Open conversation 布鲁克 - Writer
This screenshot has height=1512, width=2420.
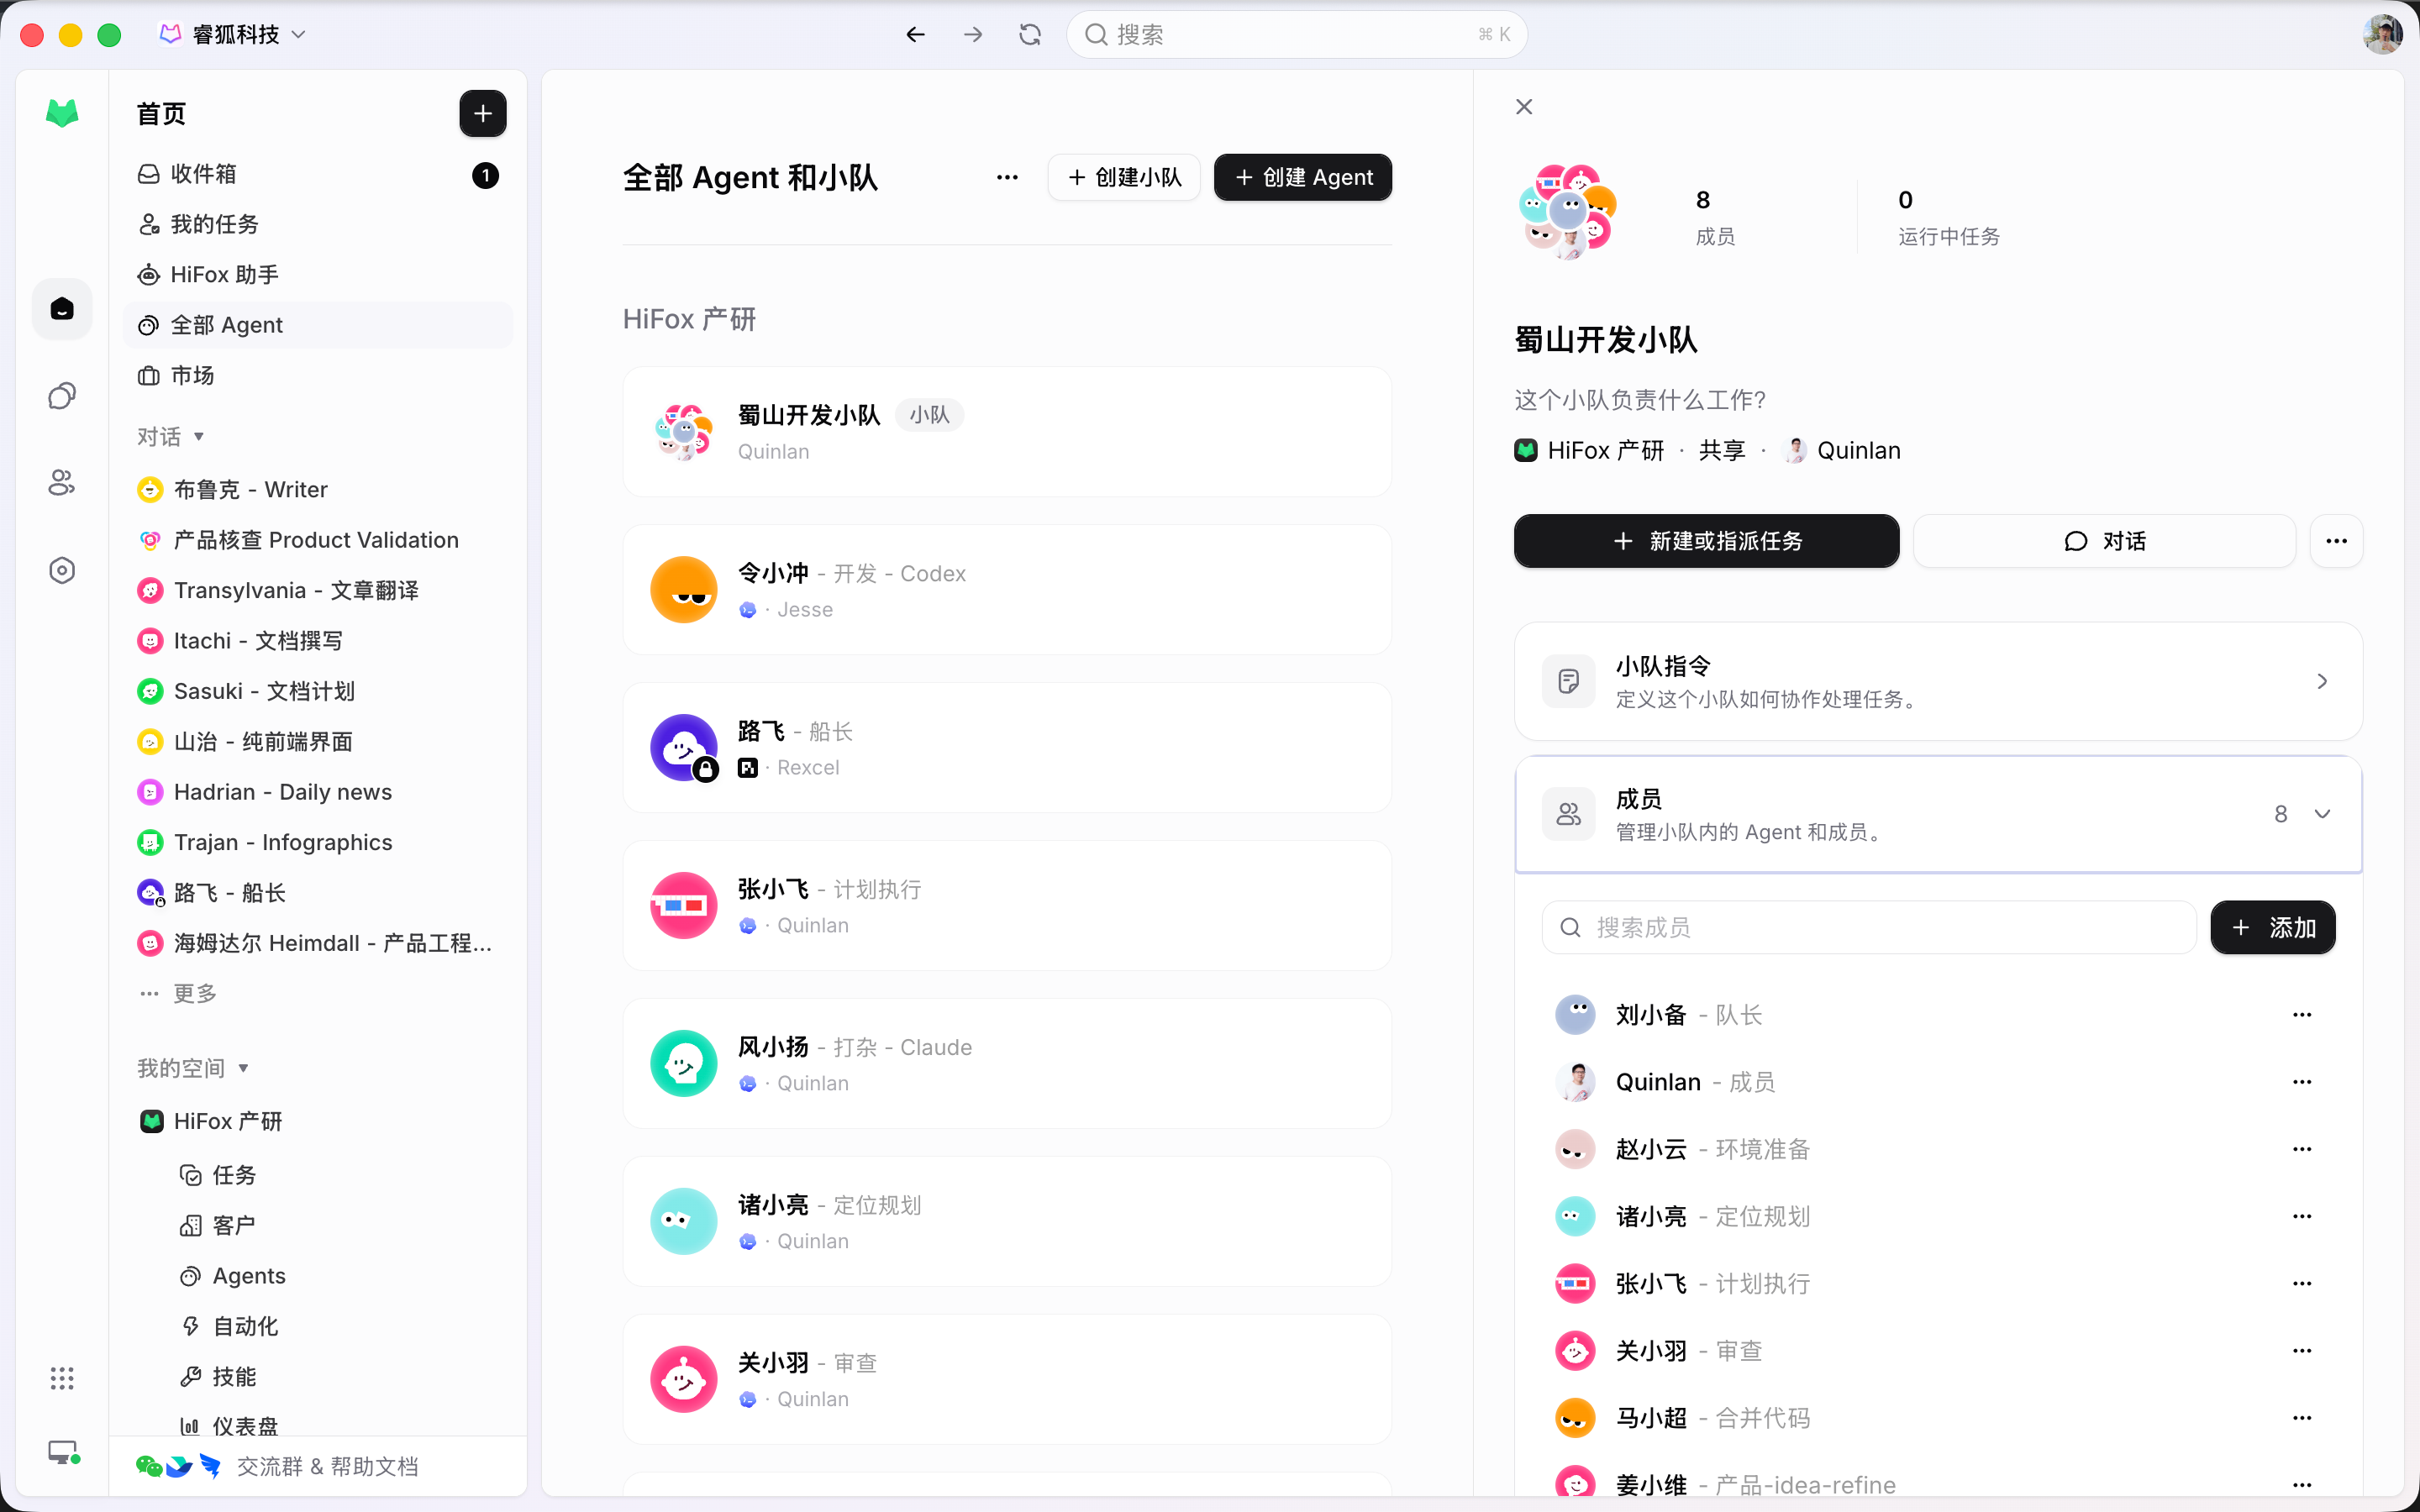318,490
